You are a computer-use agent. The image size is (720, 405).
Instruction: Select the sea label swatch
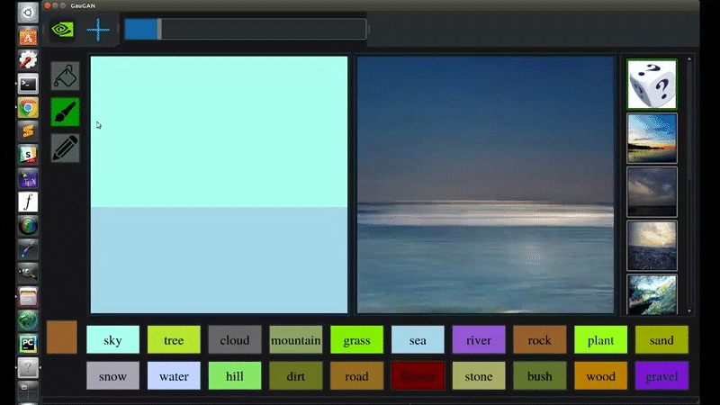(x=418, y=340)
